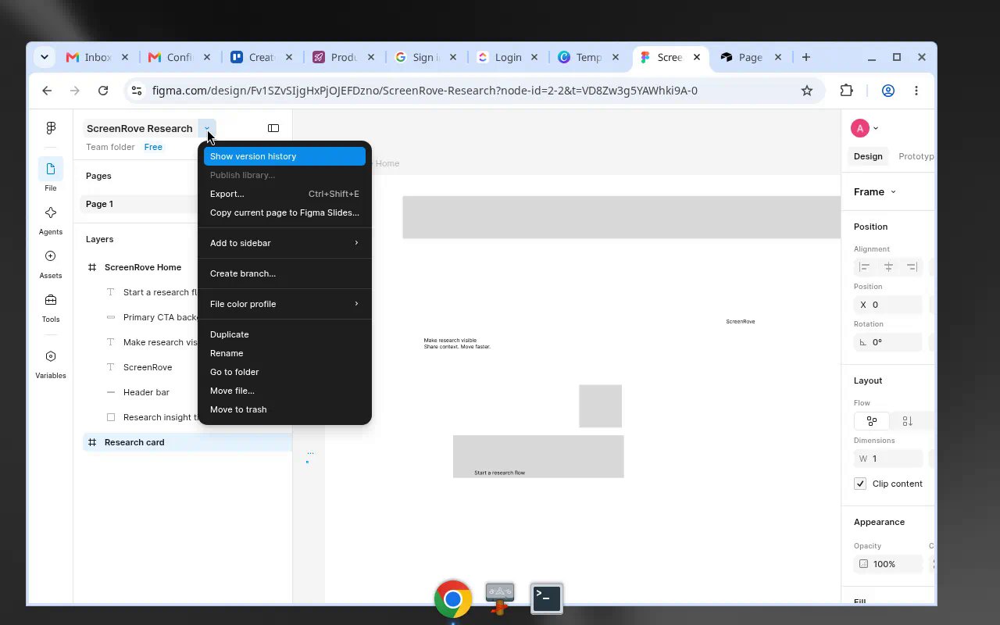The width and height of the screenshot is (1000, 625).
Task: Select Duplicate in the file menu
Action: 284,334
